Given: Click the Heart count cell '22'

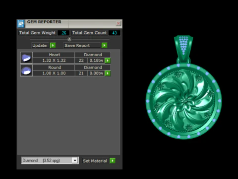Looking at the screenshot, I should 81,60.
